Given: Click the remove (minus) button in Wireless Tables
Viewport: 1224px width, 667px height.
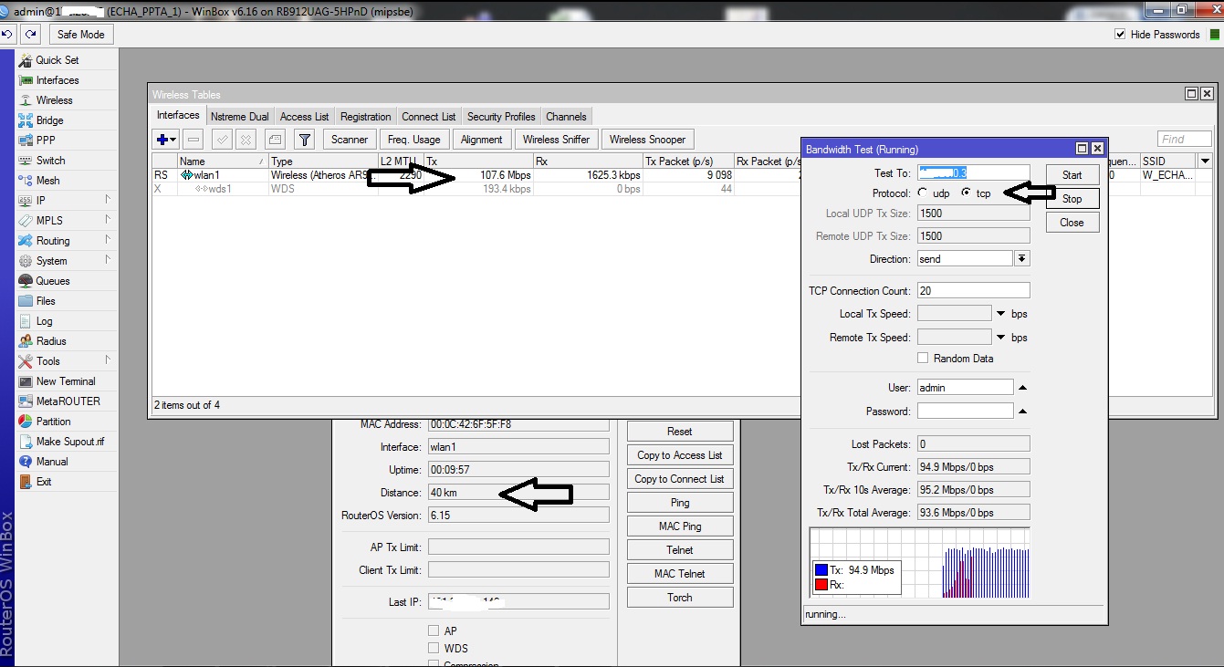Looking at the screenshot, I should 193,140.
